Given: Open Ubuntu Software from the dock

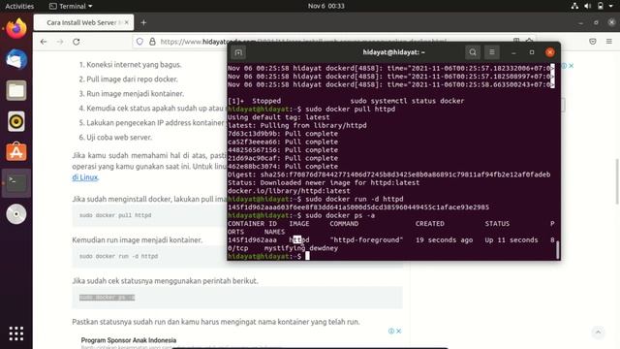Looking at the screenshot, I should [x=16, y=152].
